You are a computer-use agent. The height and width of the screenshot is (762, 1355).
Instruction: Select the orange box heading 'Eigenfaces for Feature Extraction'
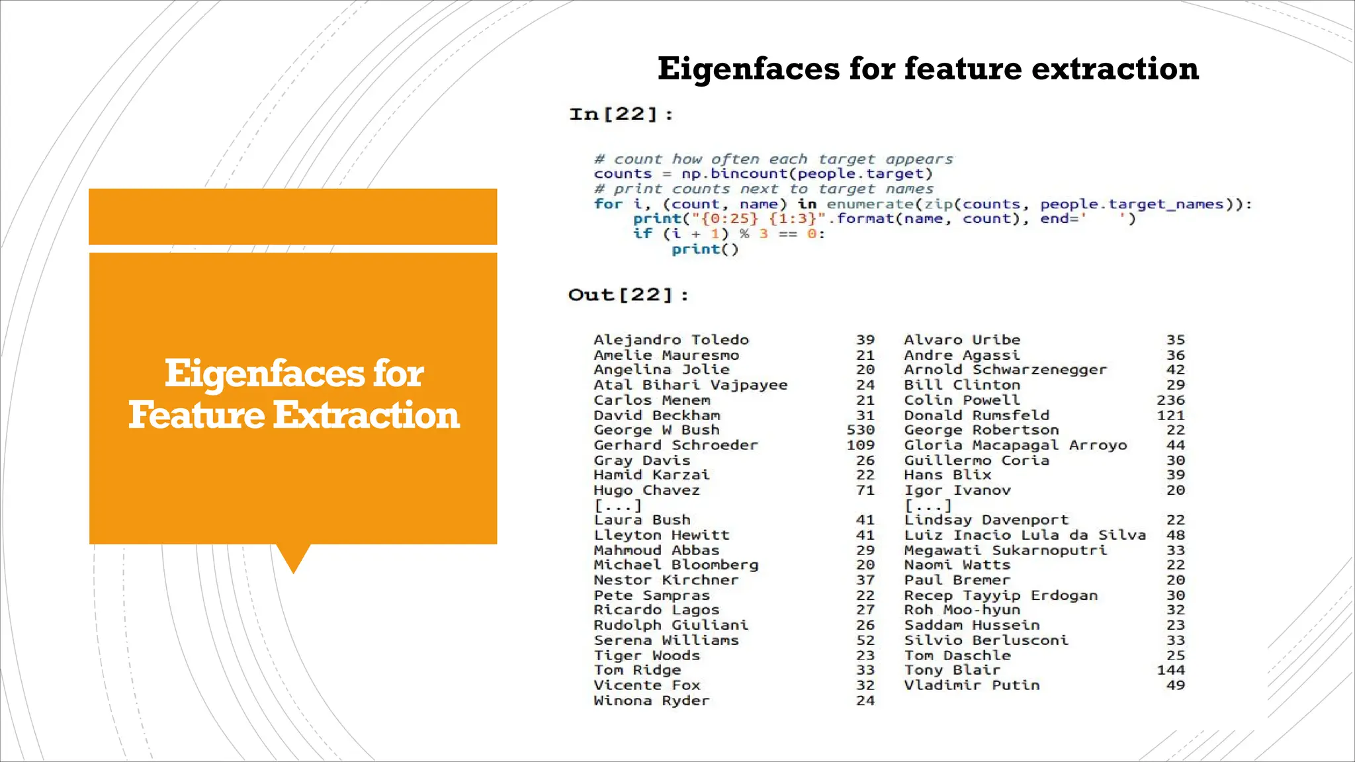pos(294,394)
